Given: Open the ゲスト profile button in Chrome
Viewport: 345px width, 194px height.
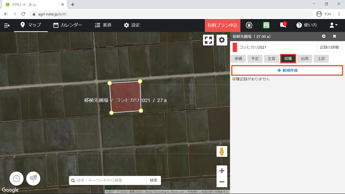Looking at the screenshot, I should (325, 14).
